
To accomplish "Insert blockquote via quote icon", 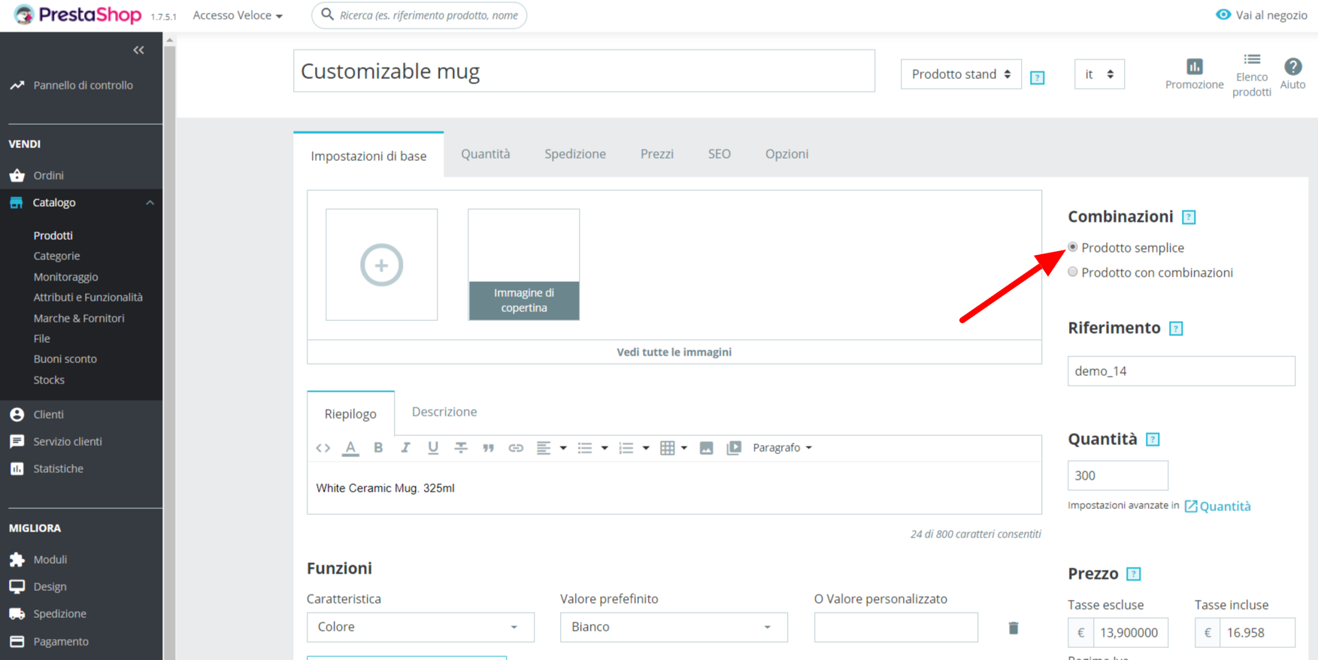I will 488,448.
